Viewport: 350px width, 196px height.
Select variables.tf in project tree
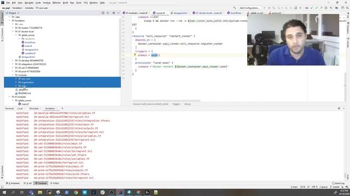[x=28, y=53]
